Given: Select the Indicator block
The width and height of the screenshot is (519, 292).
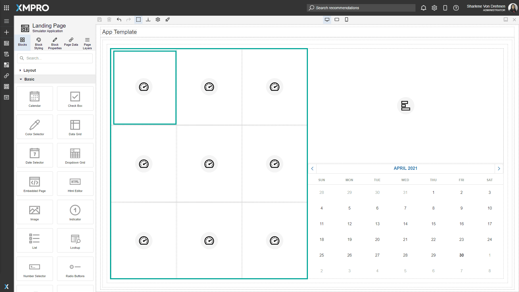Looking at the screenshot, I should tap(75, 212).
